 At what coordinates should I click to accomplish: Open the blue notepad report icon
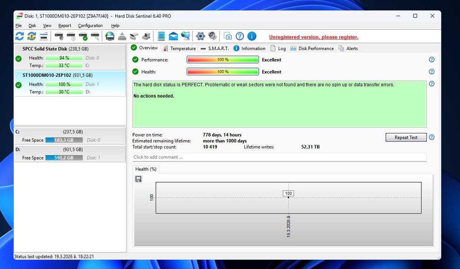161,36
